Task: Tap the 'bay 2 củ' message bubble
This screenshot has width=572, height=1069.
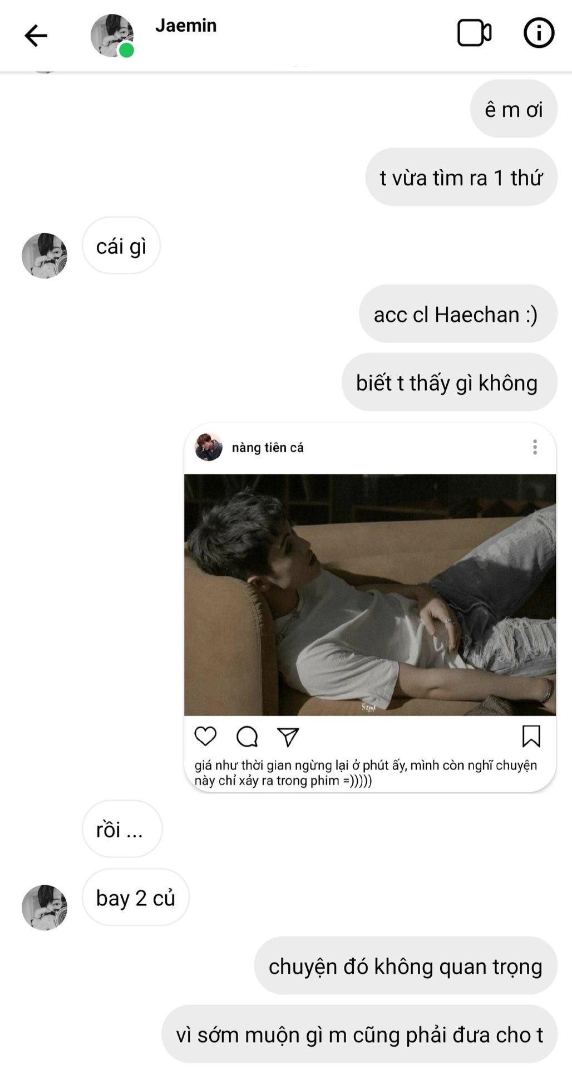Action: pyautogui.click(x=136, y=898)
